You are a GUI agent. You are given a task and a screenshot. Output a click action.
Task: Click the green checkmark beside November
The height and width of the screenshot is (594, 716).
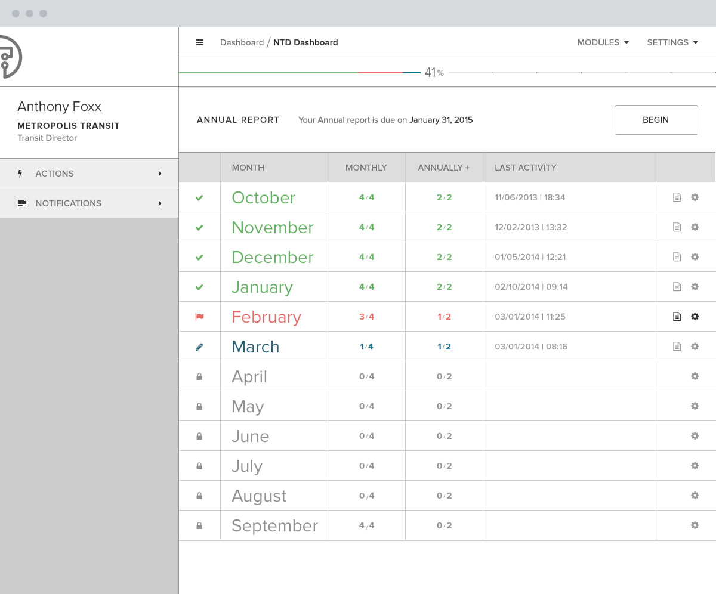tap(199, 227)
